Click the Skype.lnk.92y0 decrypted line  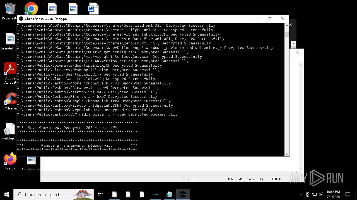pos(85,110)
